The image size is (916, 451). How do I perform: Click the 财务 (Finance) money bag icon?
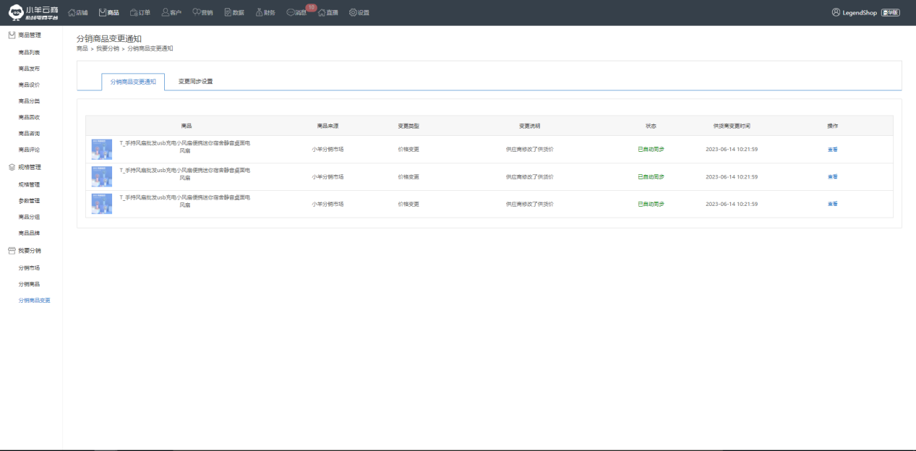point(260,12)
